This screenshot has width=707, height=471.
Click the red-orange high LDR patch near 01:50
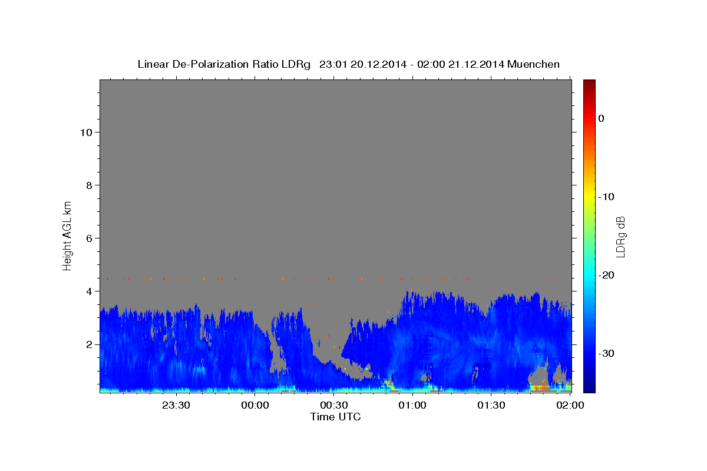541,389
